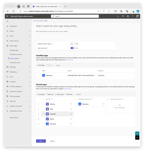
Task: Open Dashboard in the sidebar
Action: tap(13, 26)
